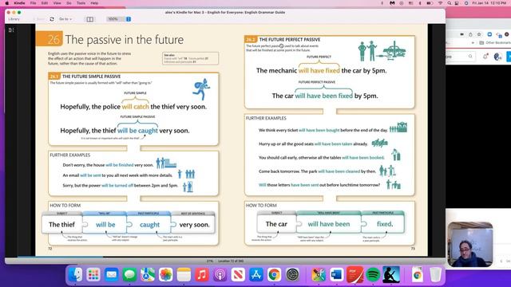Return to the Library
This screenshot has height=287, width=511.
pos(14,19)
